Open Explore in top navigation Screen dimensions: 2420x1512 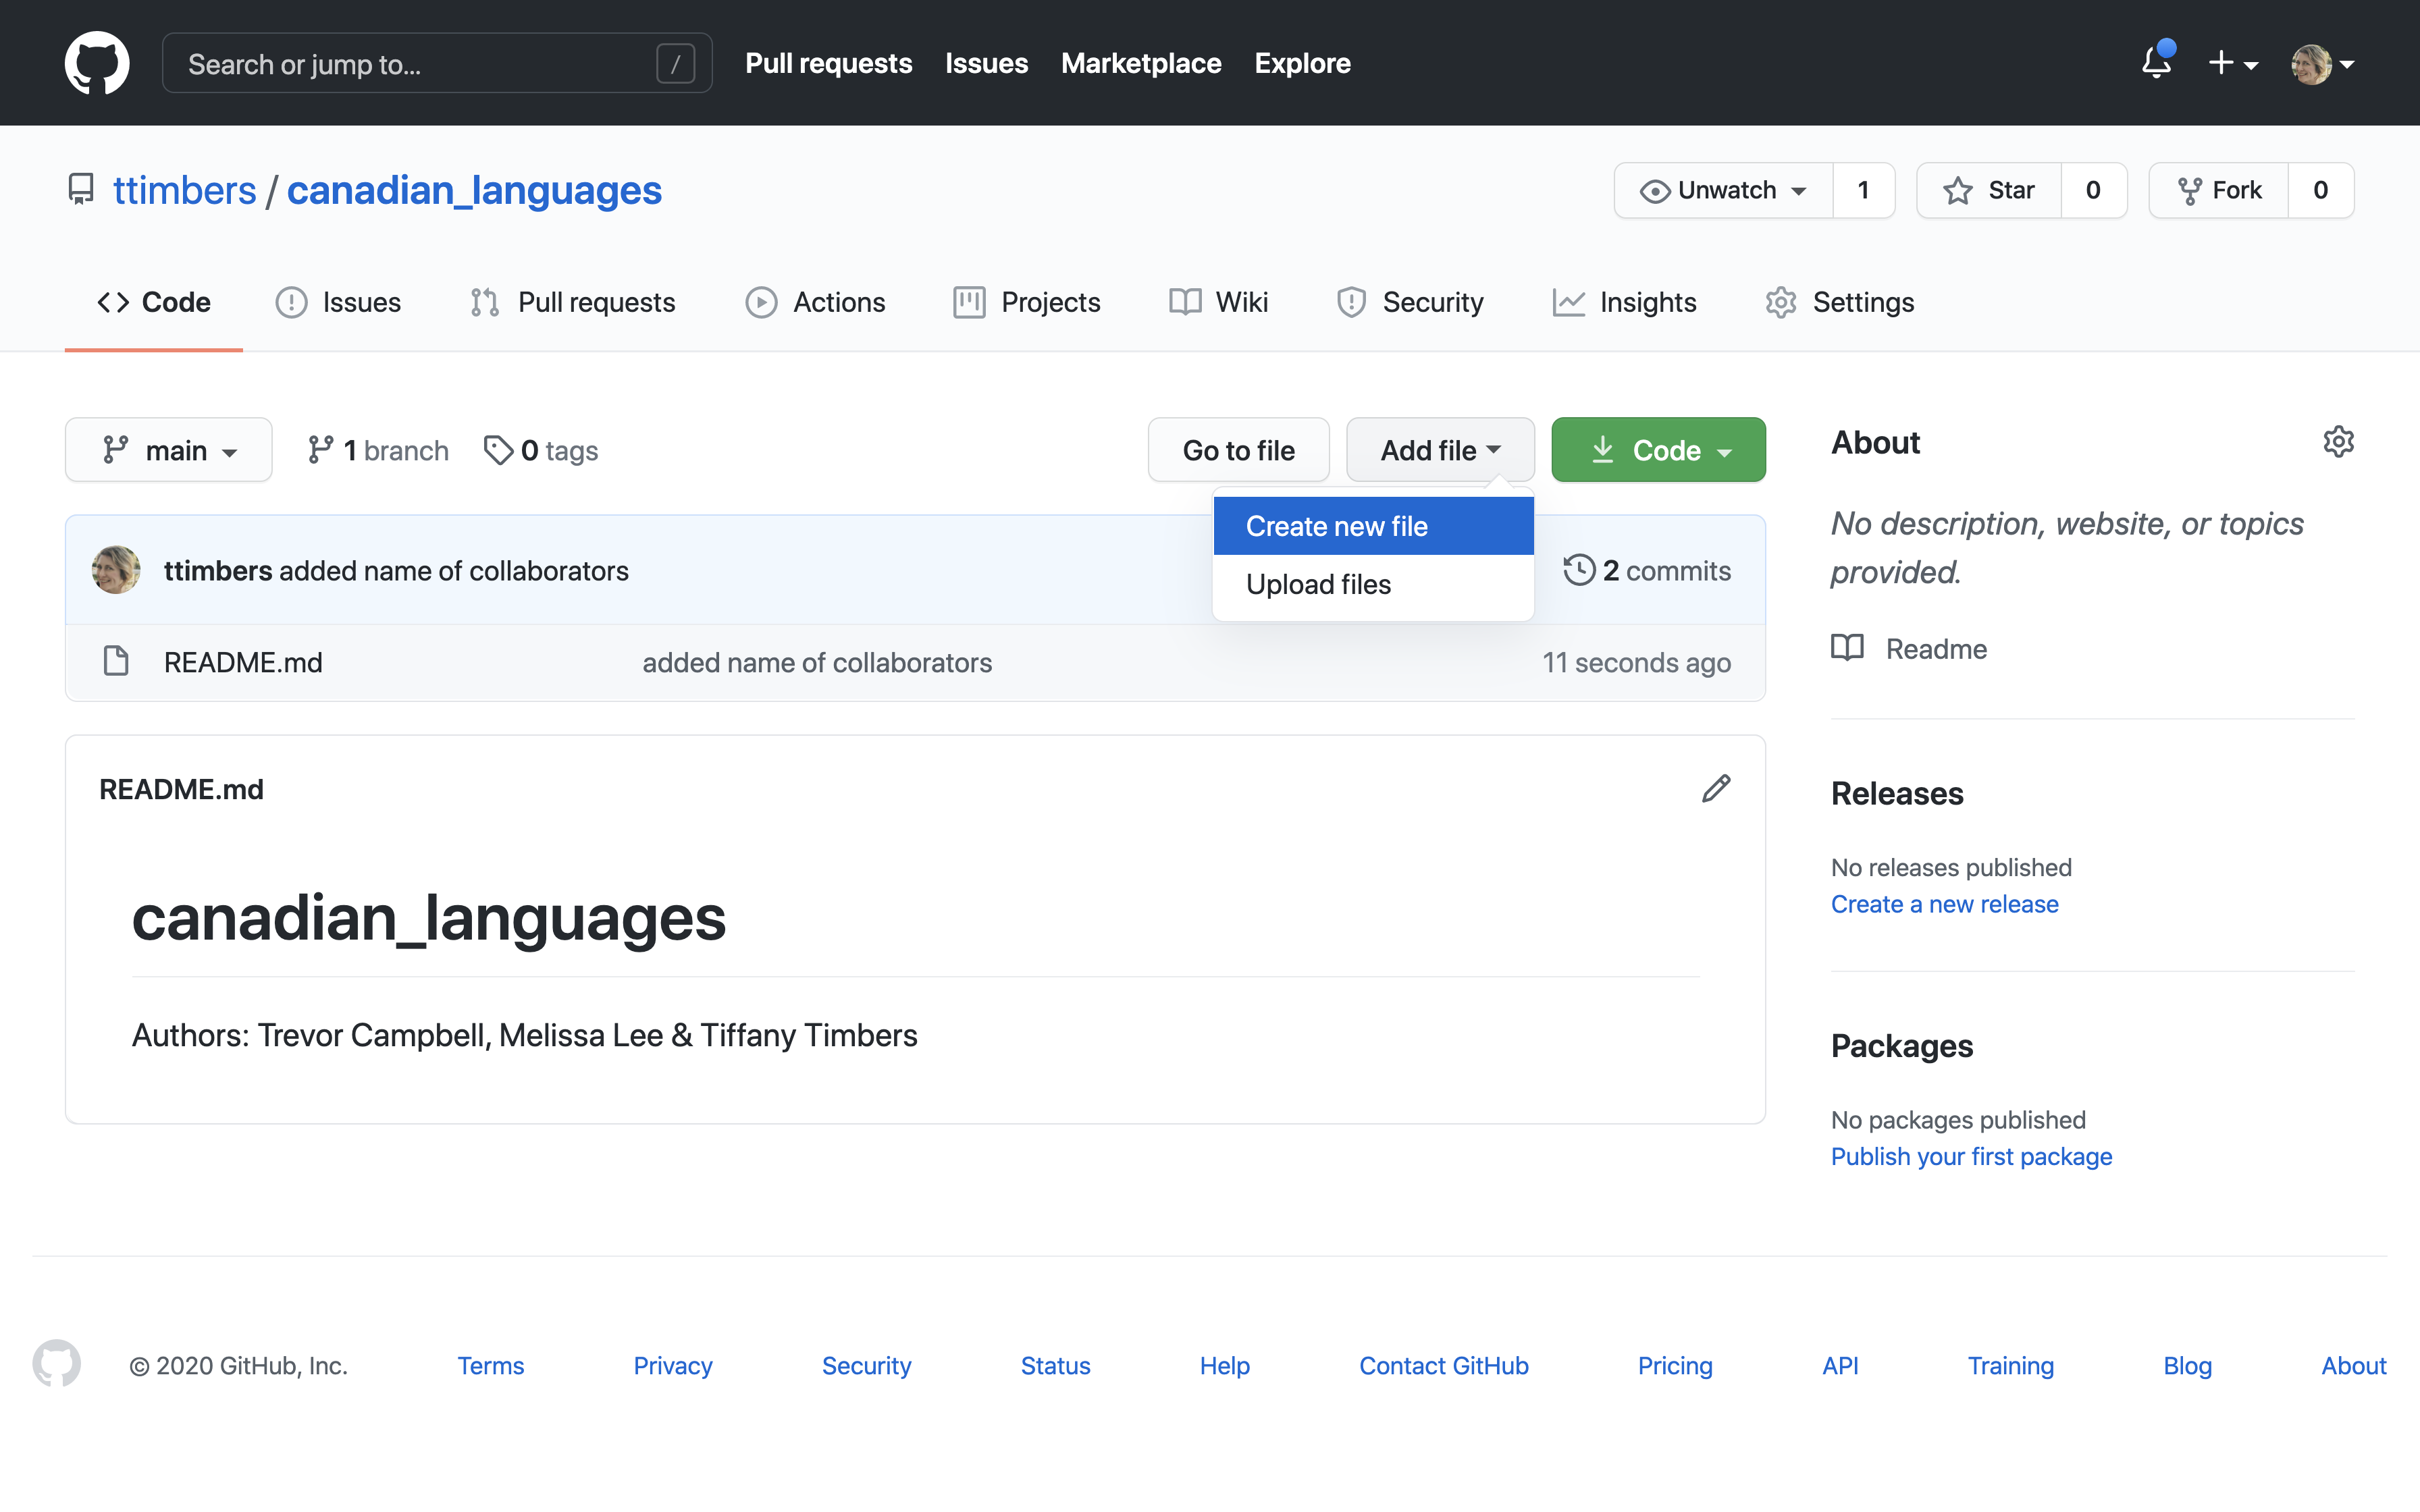click(1302, 63)
